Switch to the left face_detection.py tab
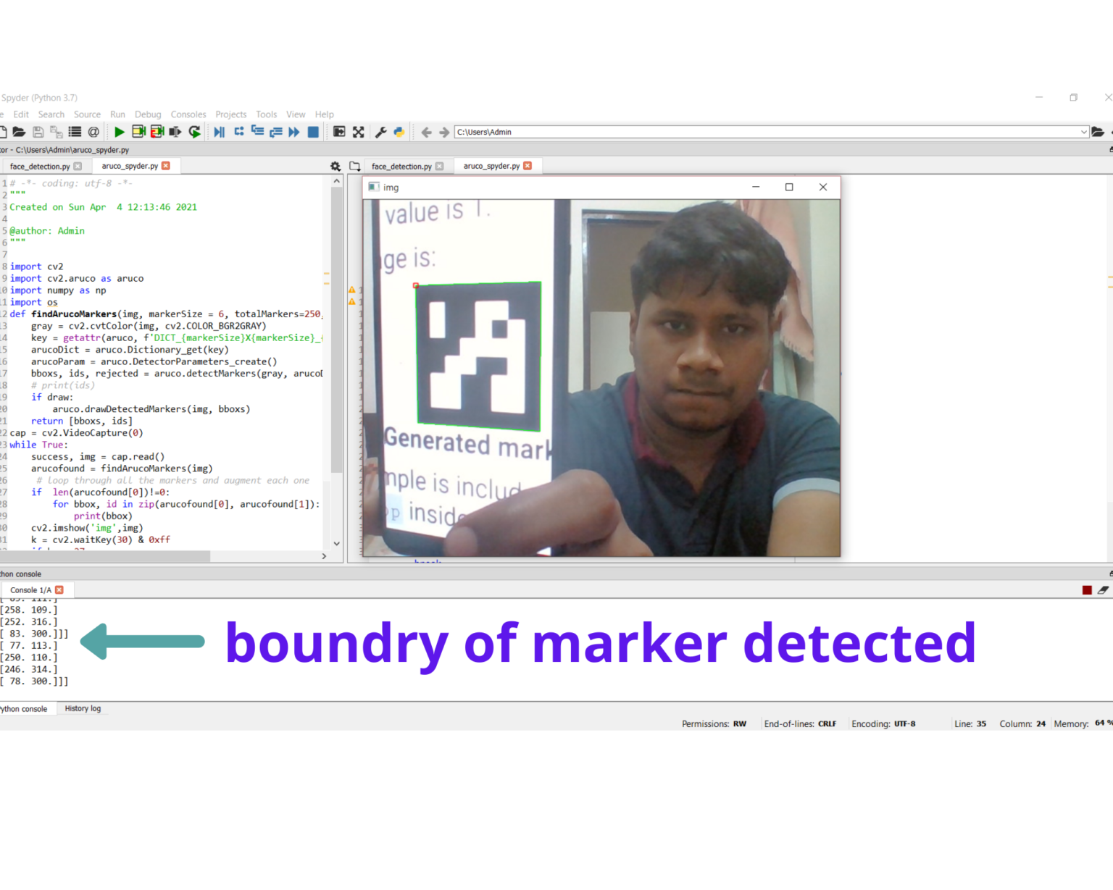Viewport: 1113px width, 890px height. (40, 167)
